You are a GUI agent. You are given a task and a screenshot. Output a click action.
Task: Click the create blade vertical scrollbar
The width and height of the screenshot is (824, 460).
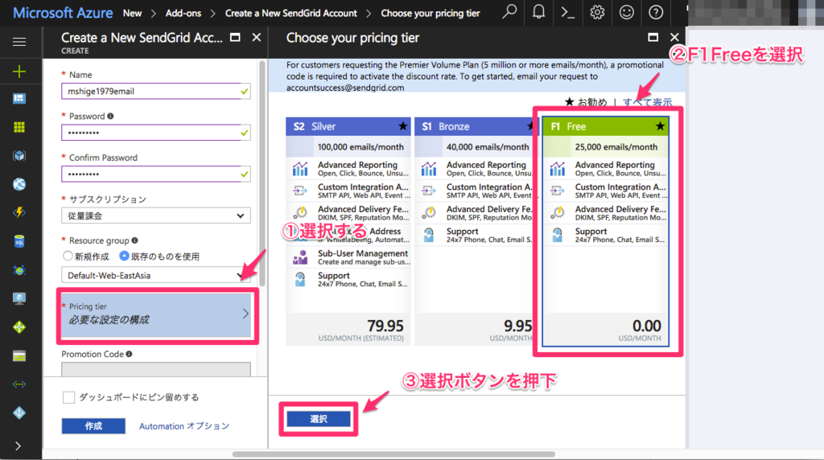262,173
